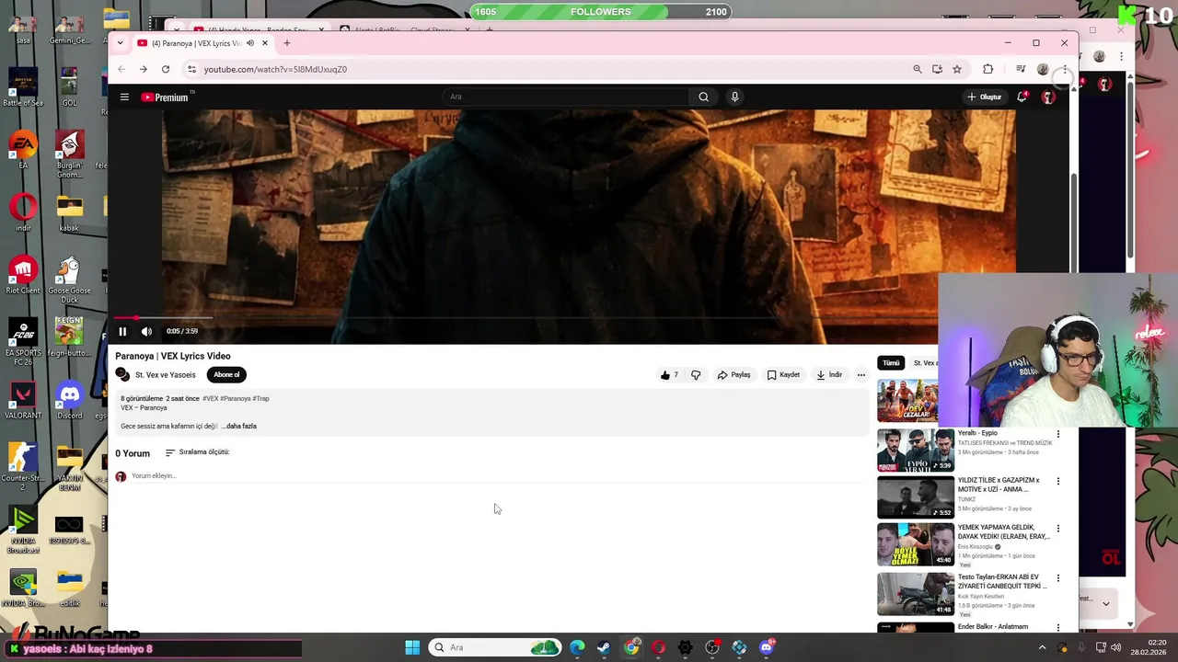1178x662 pixels.
Task: Open options for Yeraltı - Eypio video
Action: coord(1058,434)
